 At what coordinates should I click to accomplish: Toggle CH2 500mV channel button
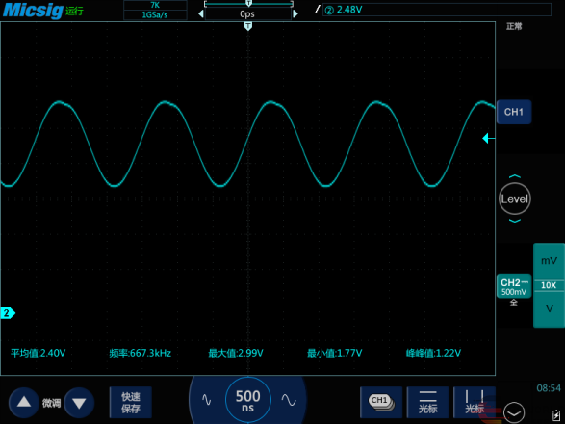coord(514,286)
